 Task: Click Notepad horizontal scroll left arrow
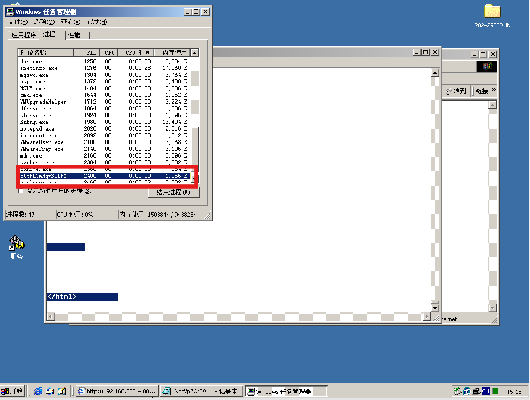pos(51,317)
